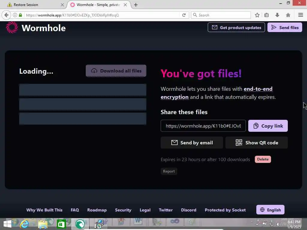The height and width of the screenshot is (230, 307).
Task: Open the Legal footer link
Action: pyautogui.click(x=145, y=210)
